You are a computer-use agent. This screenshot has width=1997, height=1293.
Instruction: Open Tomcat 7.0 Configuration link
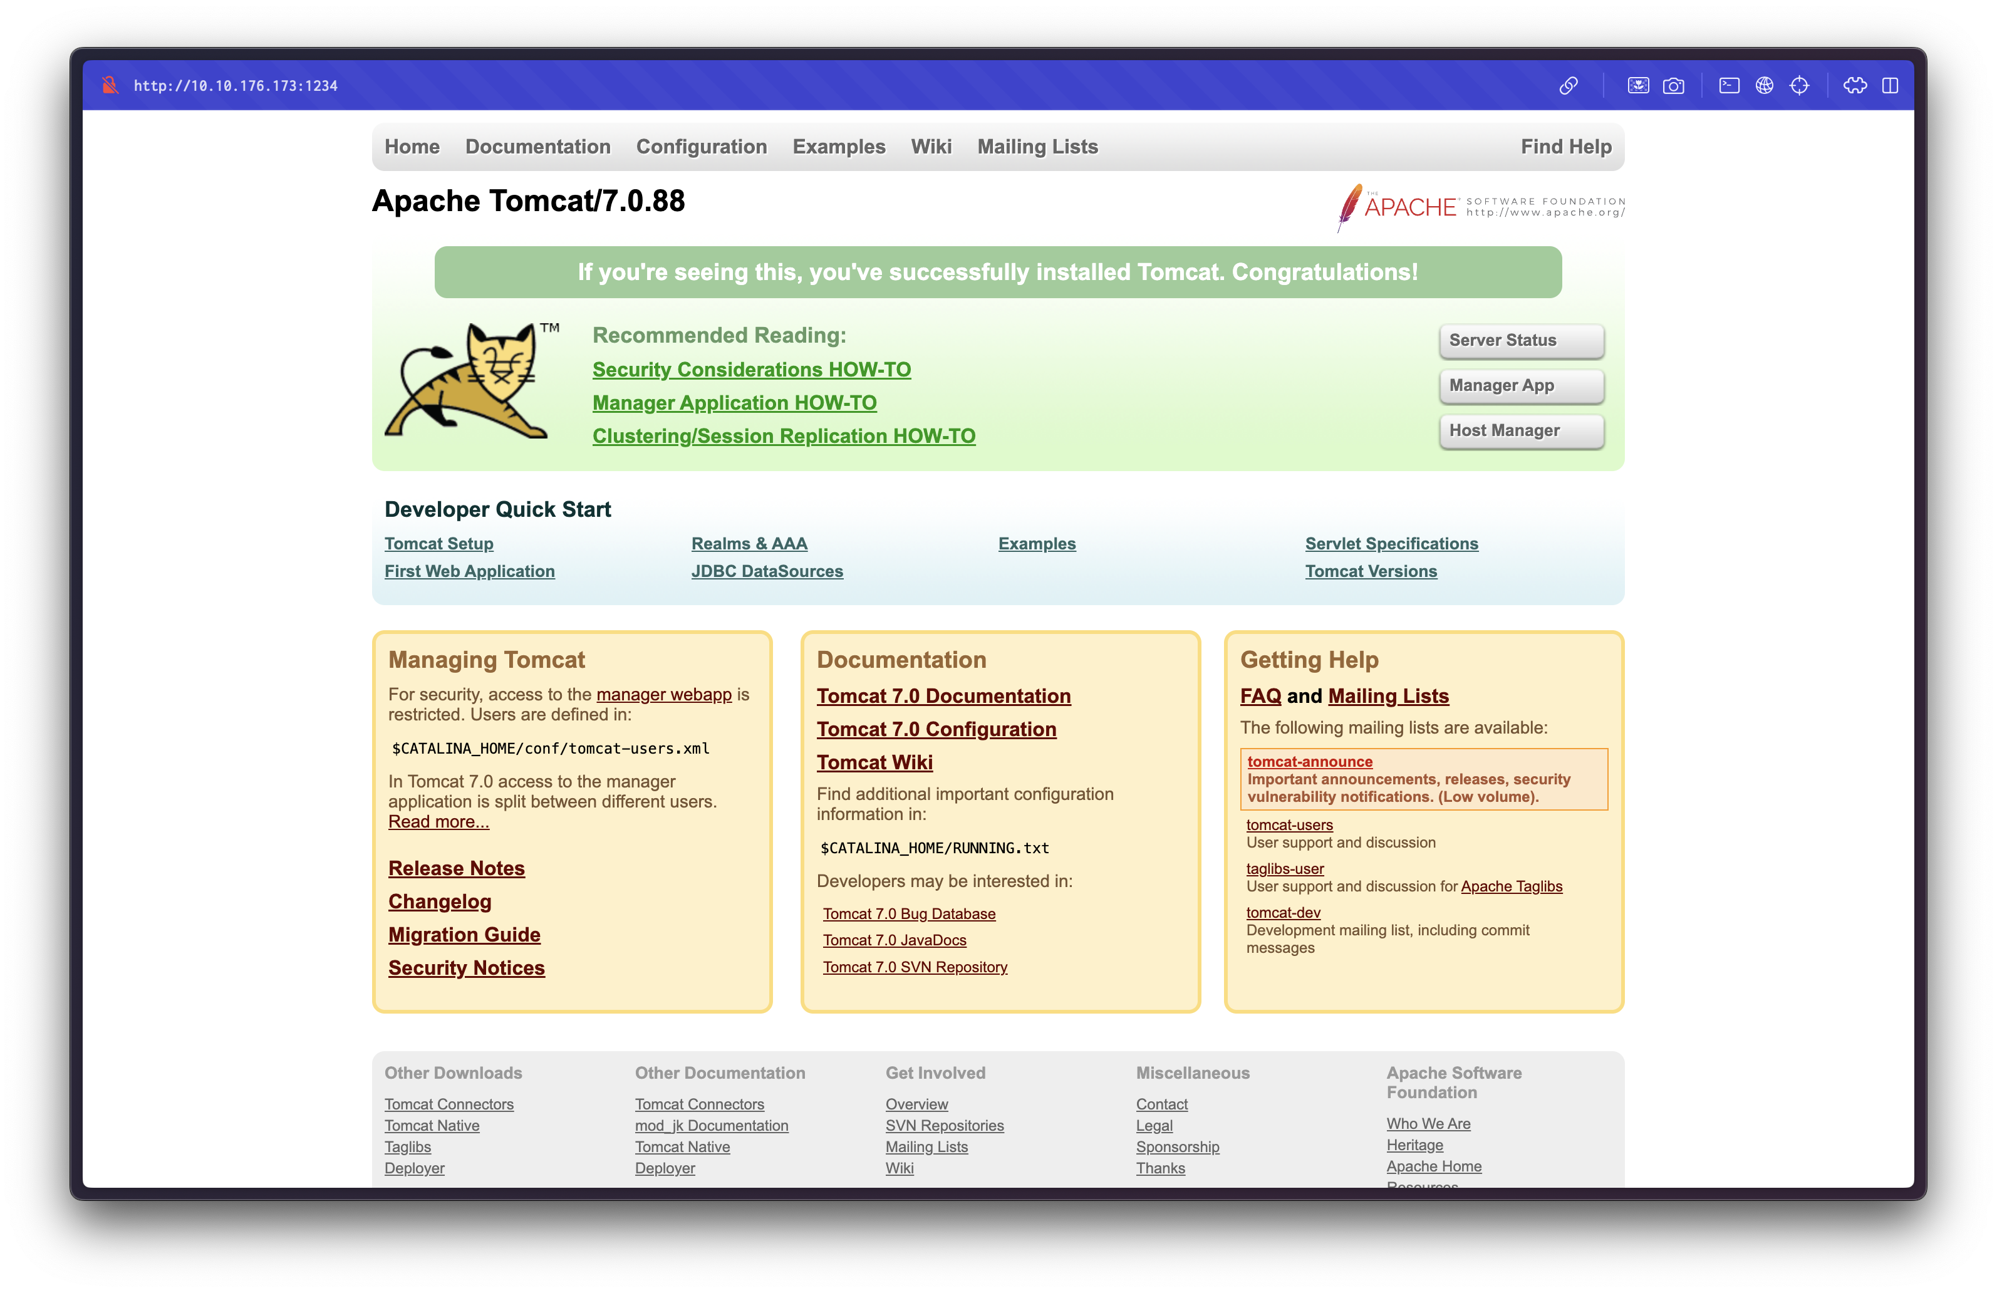tap(936, 730)
